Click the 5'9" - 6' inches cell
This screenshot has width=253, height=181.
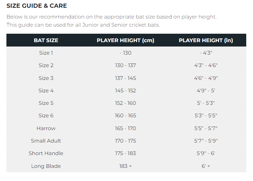206,153
